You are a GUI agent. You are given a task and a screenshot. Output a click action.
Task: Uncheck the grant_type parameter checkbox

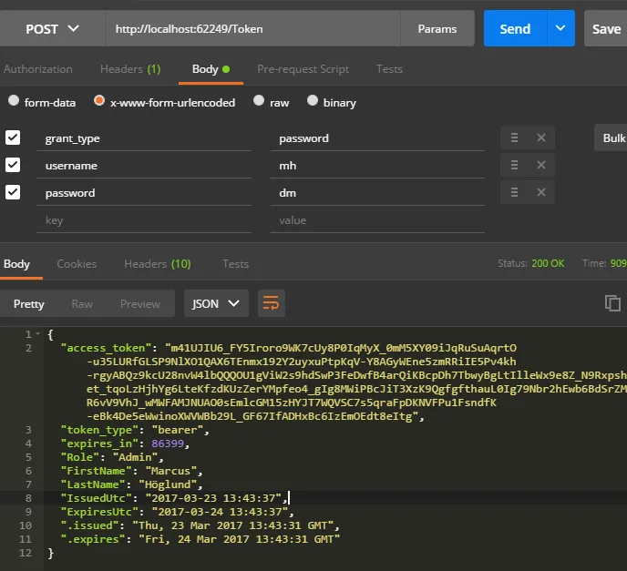(x=13, y=138)
